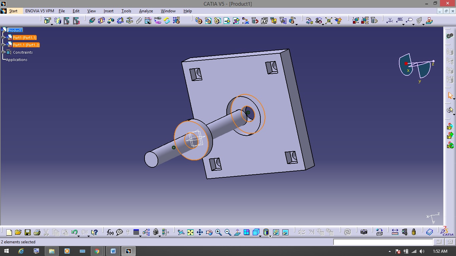Click the command input field at bottom right

pos(382,242)
